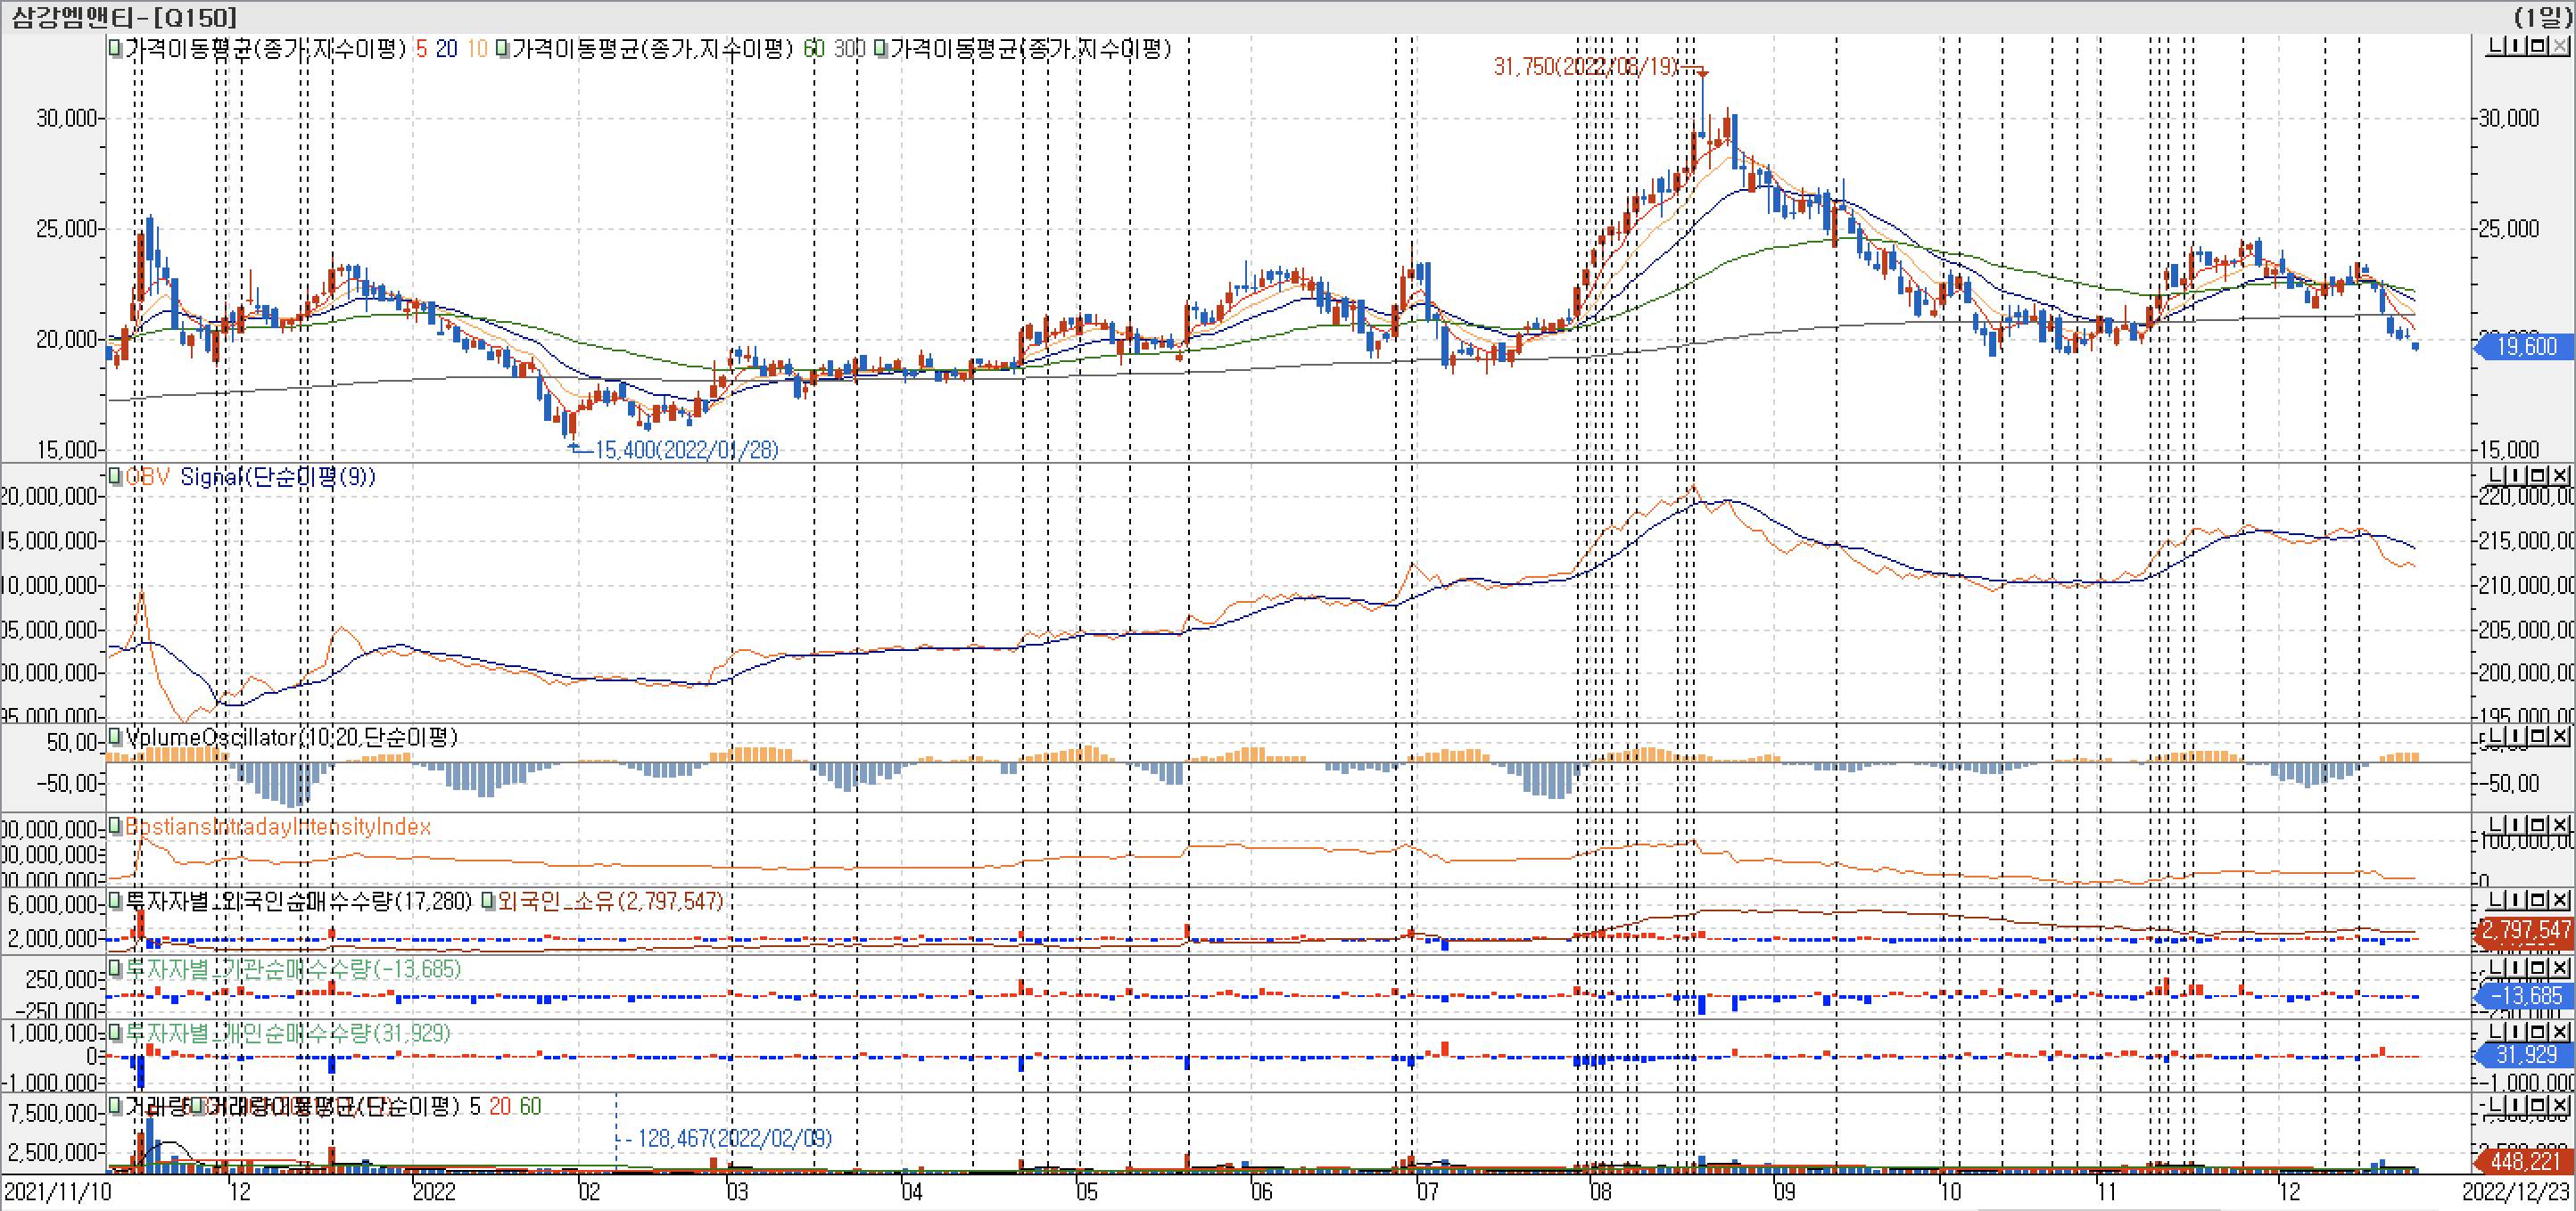
Task: Click 2021/11/10 start date on time axis
Action: pos(58,1191)
